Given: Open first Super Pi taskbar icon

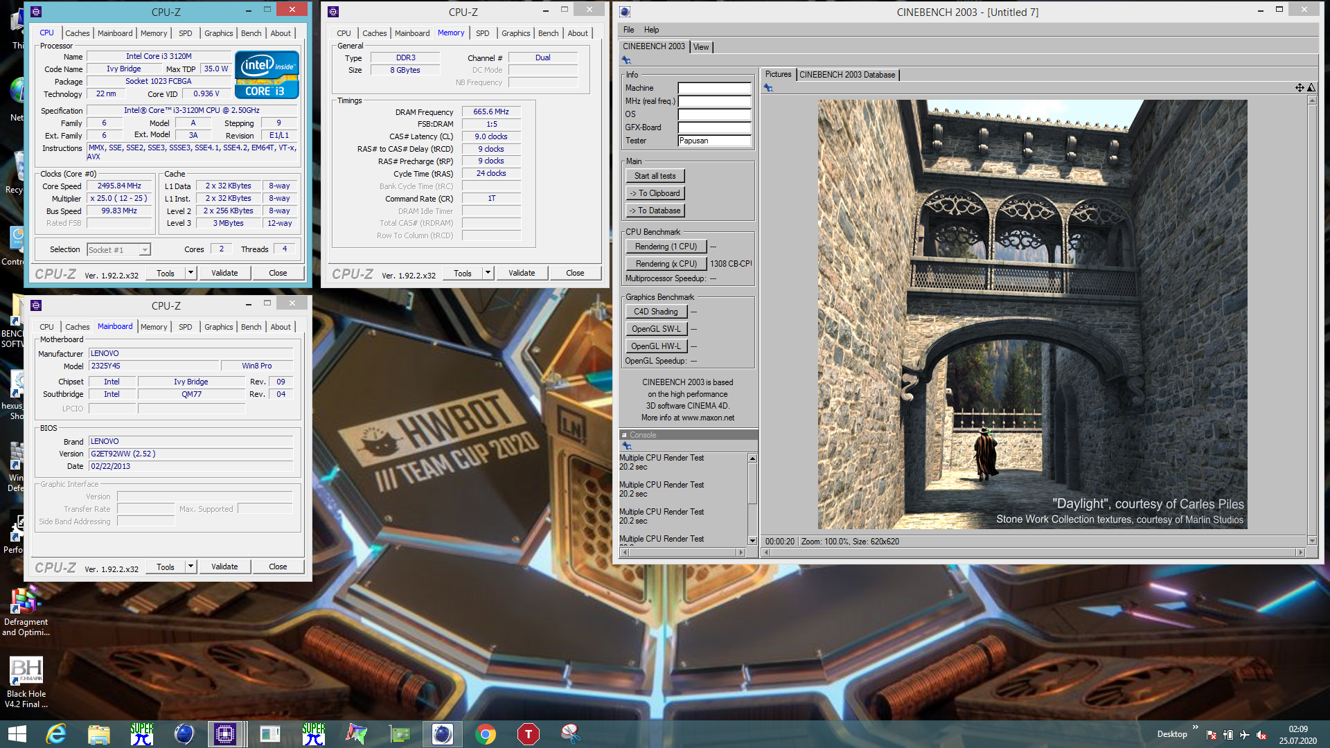Looking at the screenshot, I should pyautogui.click(x=141, y=733).
